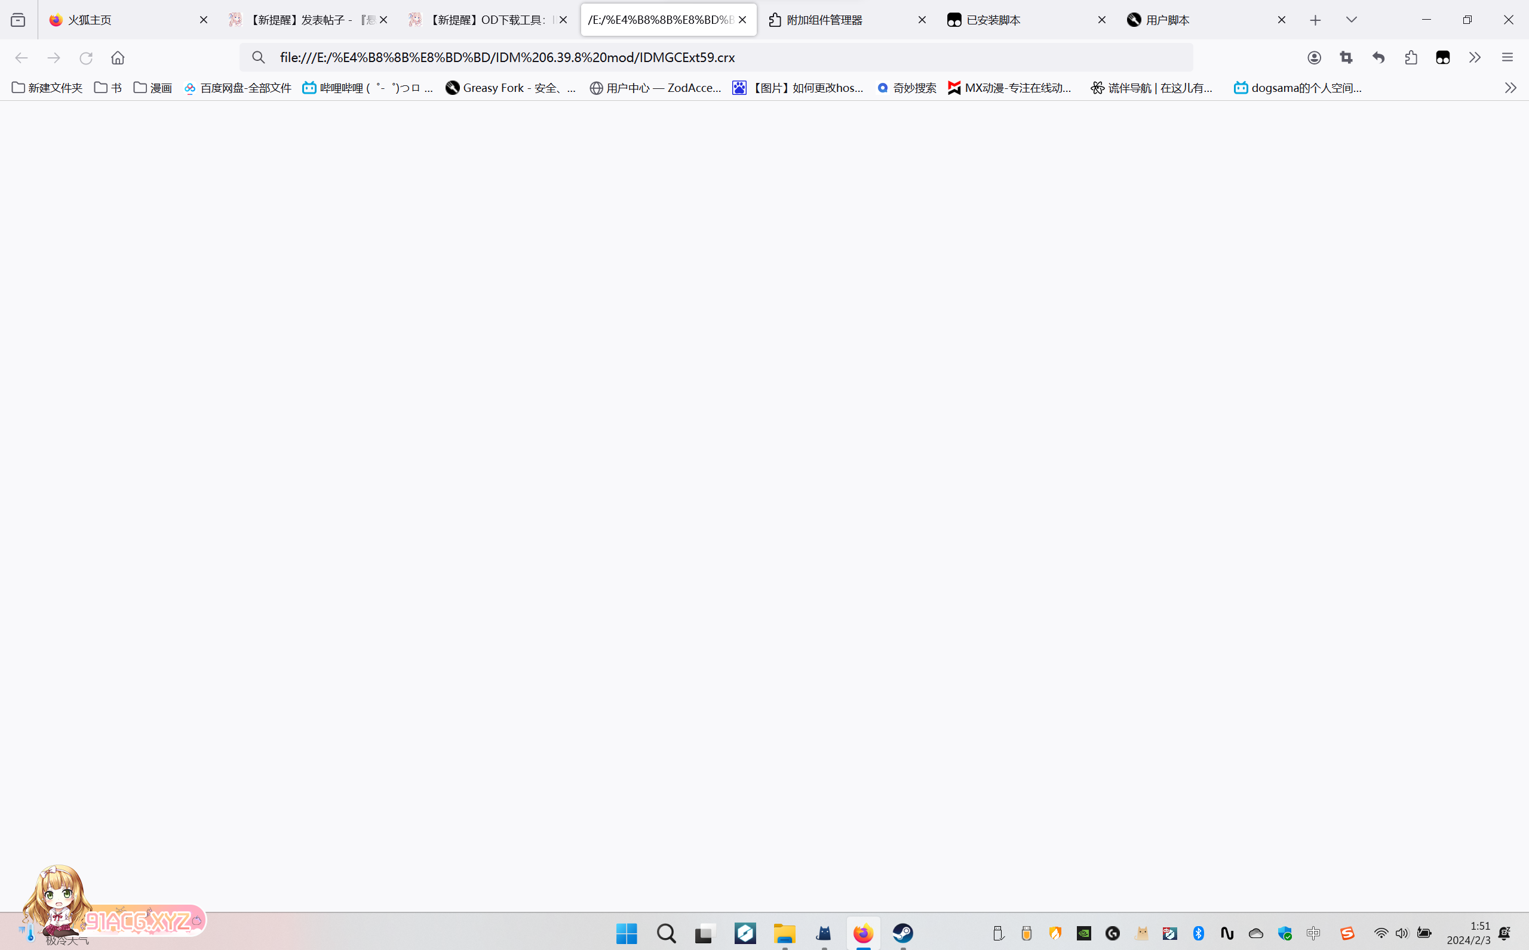This screenshot has width=1529, height=950.
Task: Open a new tab with plus button
Action: [1315, 20]
